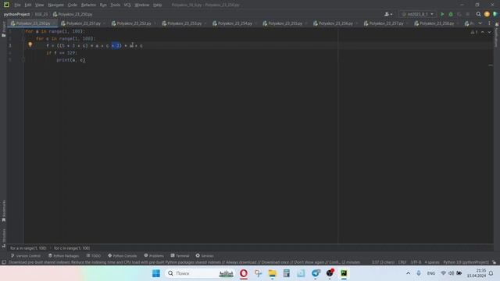Viewport: 500px width, 281px height.
Task: Open the Services tool window
Action: coord(205,256)
